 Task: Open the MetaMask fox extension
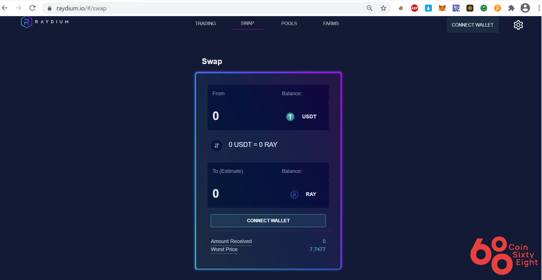point(442,8)
